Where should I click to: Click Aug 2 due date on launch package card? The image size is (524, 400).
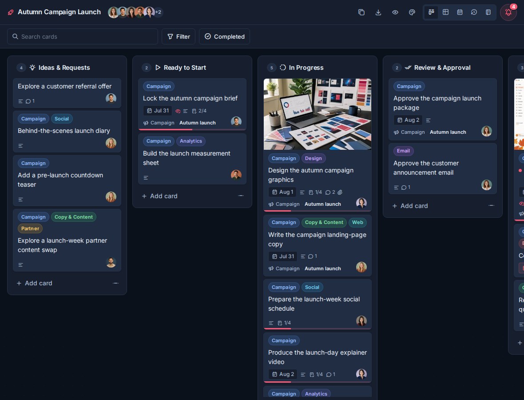(408, 120)
